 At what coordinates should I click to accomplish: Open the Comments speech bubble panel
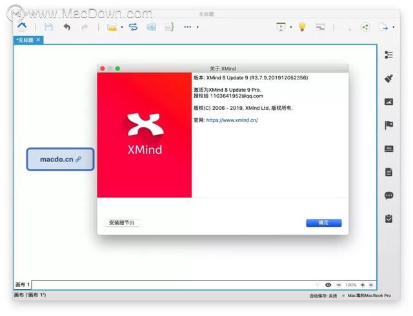pyautogui.click(x=388, y=195)
